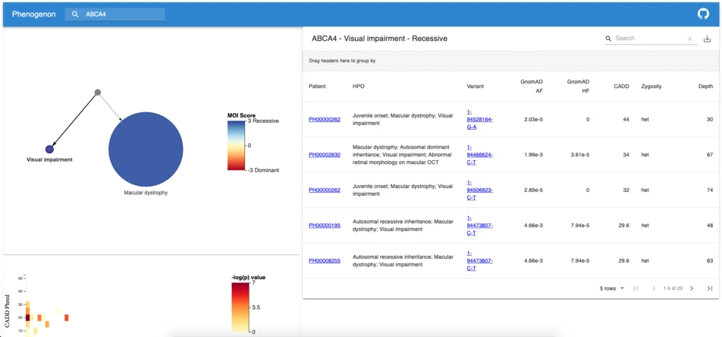Click the dark red heatmap cell
This screenshot has width=722, height=337.
(x=27, y=317)
